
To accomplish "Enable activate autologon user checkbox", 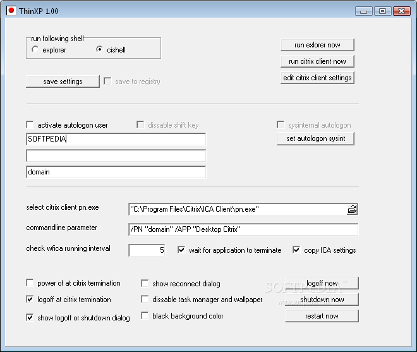I will pos(30,124).
